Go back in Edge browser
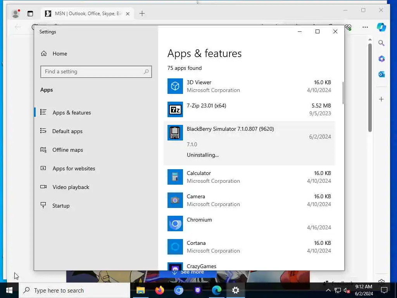Image resolution: width=397 pixels, height=298 pixels. point(18,27)
